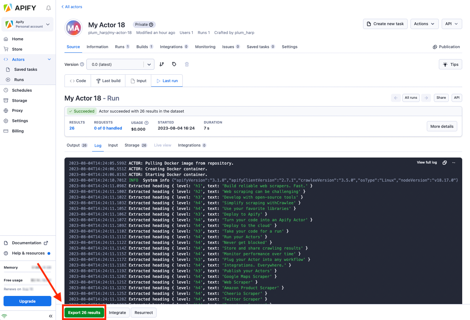Image resolution: width=470 pixels, height=320 pixels.
Task: Open the Proxy section from the sidebar
Action: click(x=18, y=110)
